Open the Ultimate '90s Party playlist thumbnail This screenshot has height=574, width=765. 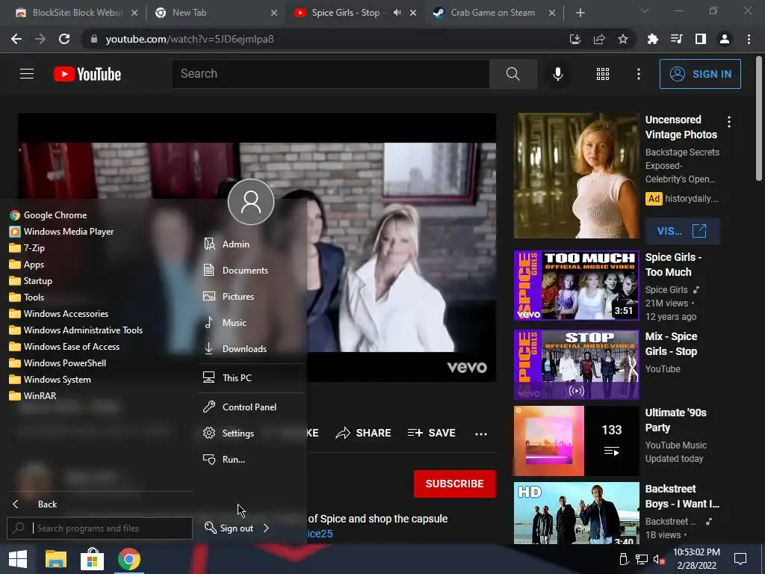(x=576, y=441)
